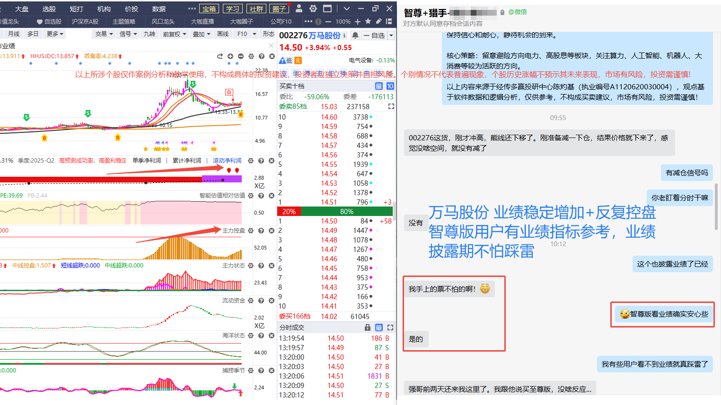Close the 业绩 bar with X
This screenshot has height=405, width=721.
(x=271, y=45)
